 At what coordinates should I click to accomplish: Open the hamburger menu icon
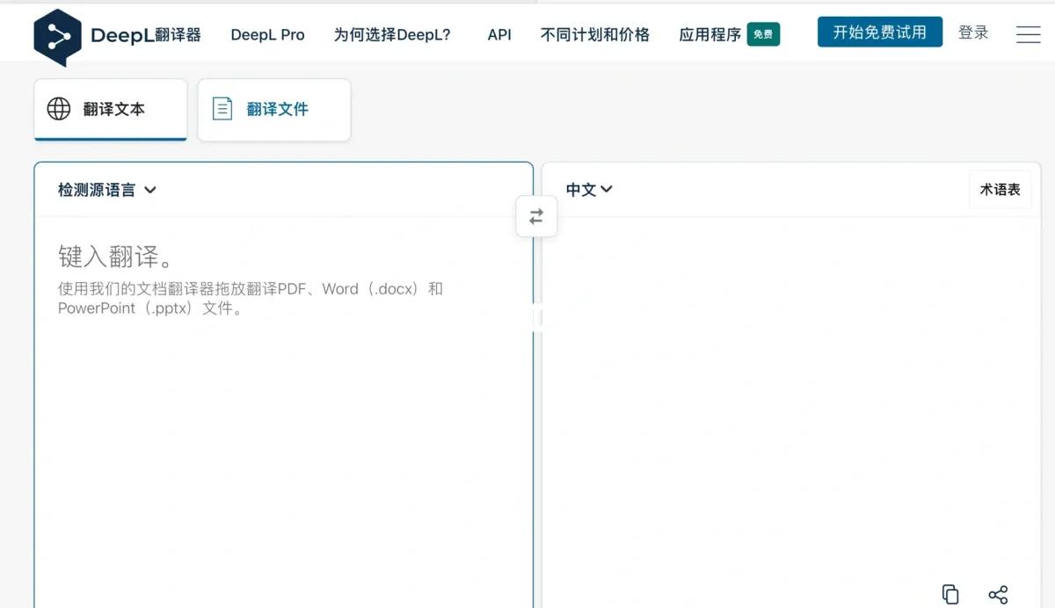[x=1028, y=34]
